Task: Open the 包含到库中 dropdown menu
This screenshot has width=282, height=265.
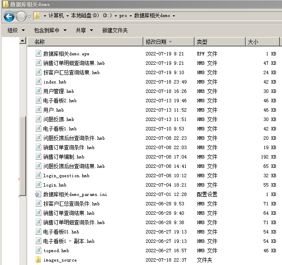Action: click(x=50, y=30)
